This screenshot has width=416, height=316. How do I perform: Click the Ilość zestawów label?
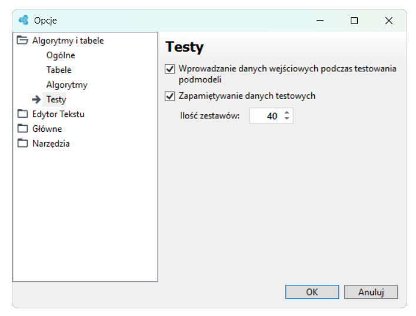(209, 116)
